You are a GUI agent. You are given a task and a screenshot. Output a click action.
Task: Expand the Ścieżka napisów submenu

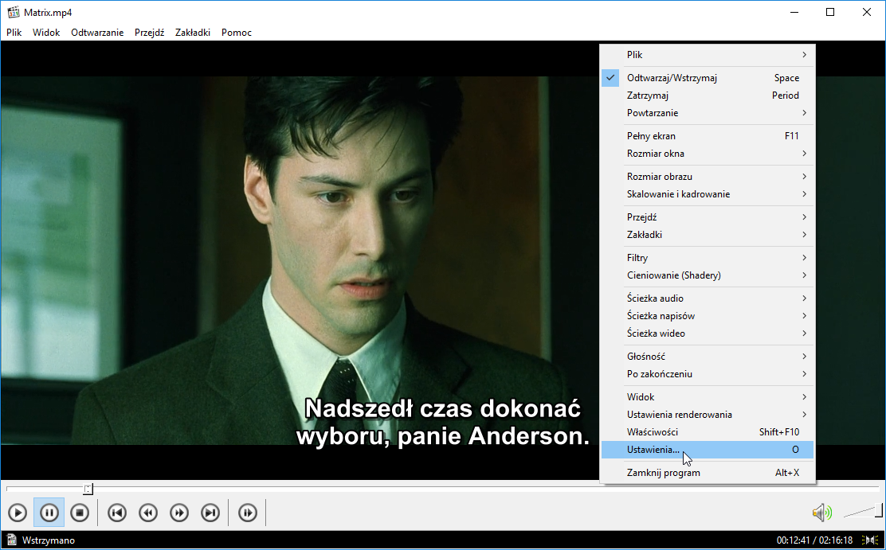[x=707, y=316]
